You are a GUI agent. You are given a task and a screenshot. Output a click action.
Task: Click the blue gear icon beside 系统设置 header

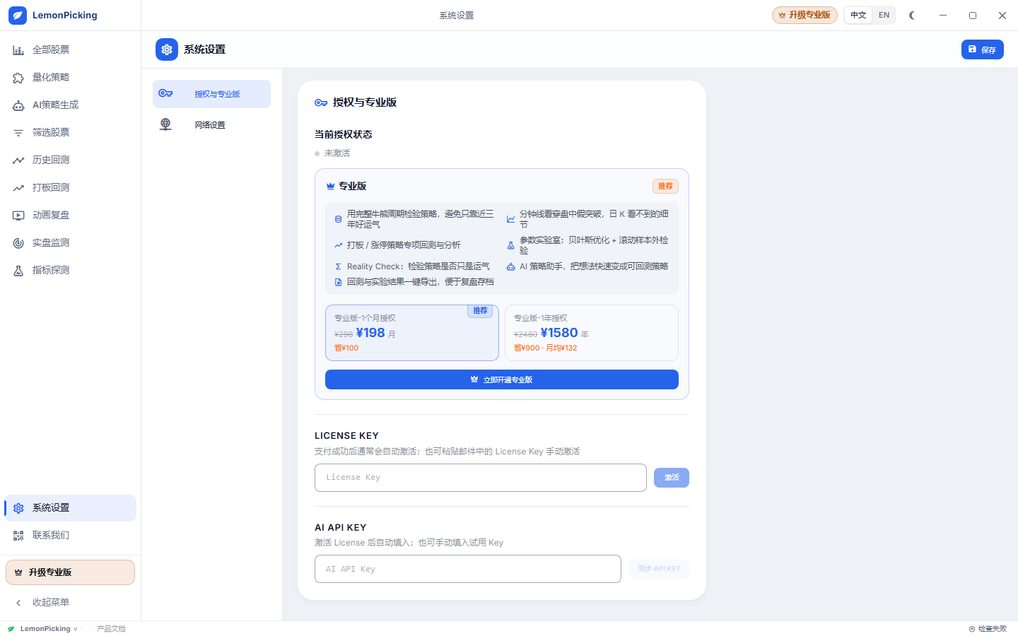(x=167, y=49)
